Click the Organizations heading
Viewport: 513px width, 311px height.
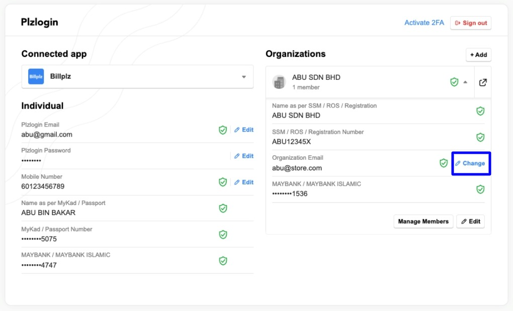click(x=295, y=54)
